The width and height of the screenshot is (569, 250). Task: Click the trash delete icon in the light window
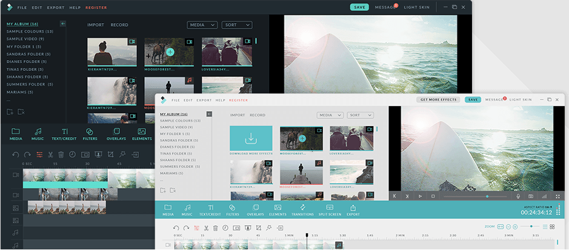point(215,228)
